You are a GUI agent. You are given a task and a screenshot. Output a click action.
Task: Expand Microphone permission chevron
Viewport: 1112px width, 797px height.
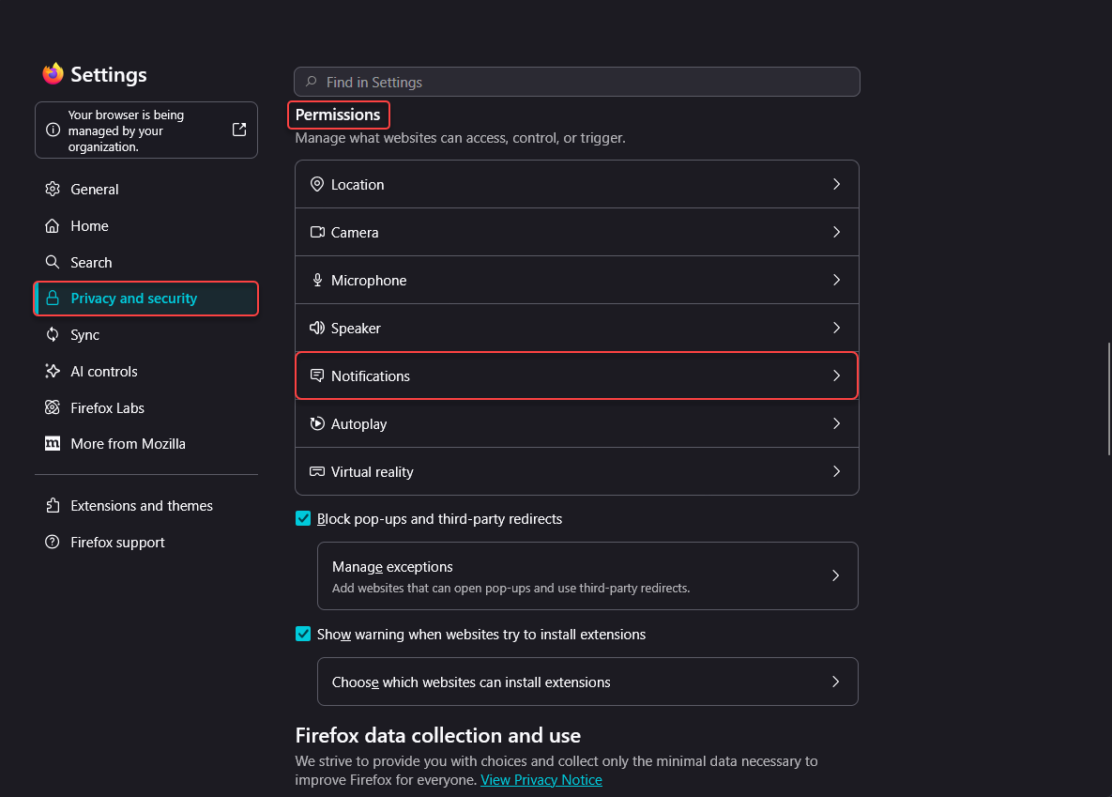coord(836,281)
